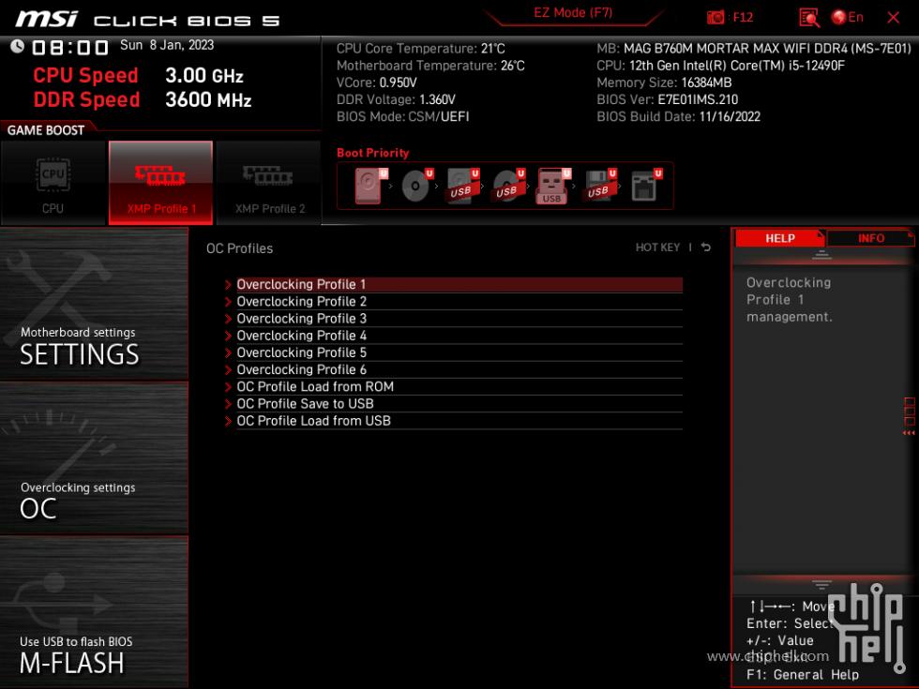Switch to the HELP tab
The image size is (919, 689).
coord(779,237)
